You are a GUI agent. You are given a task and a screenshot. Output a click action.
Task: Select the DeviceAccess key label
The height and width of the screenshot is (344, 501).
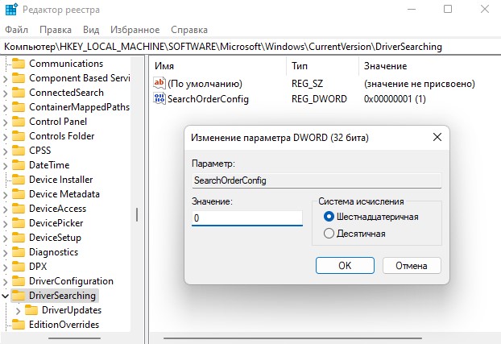coord(57,209)
